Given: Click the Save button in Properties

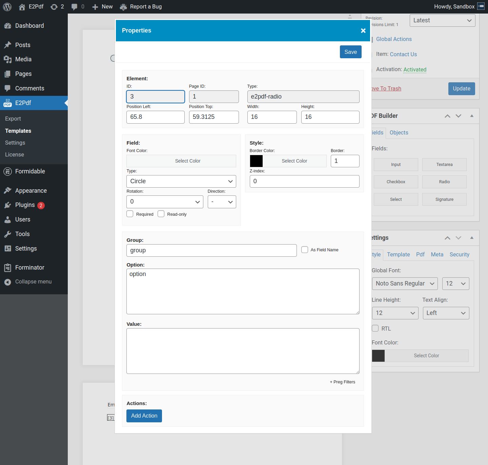Looking at the screenshot, I should 350,52.
